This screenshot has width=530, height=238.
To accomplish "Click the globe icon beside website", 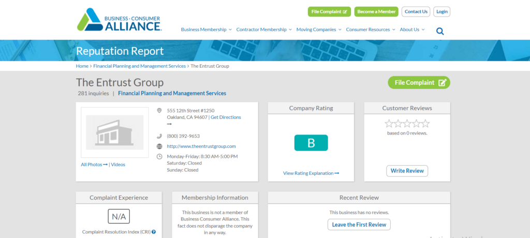I will (x=159, y=146).
